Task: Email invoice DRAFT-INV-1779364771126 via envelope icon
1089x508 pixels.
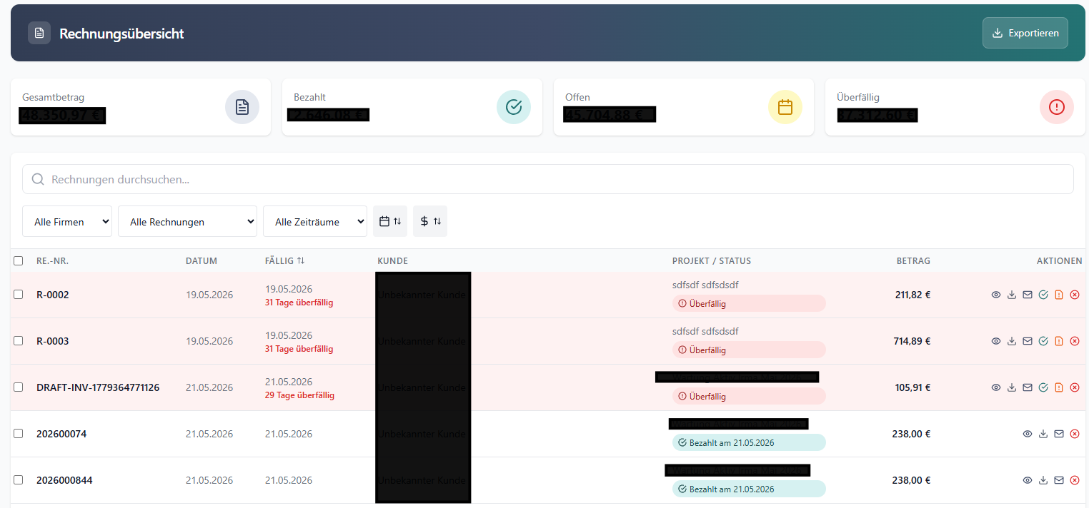Action: pyautogui.click(x=1028, y=387)
